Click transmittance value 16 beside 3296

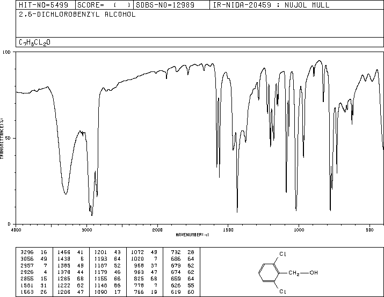point(44,252)
